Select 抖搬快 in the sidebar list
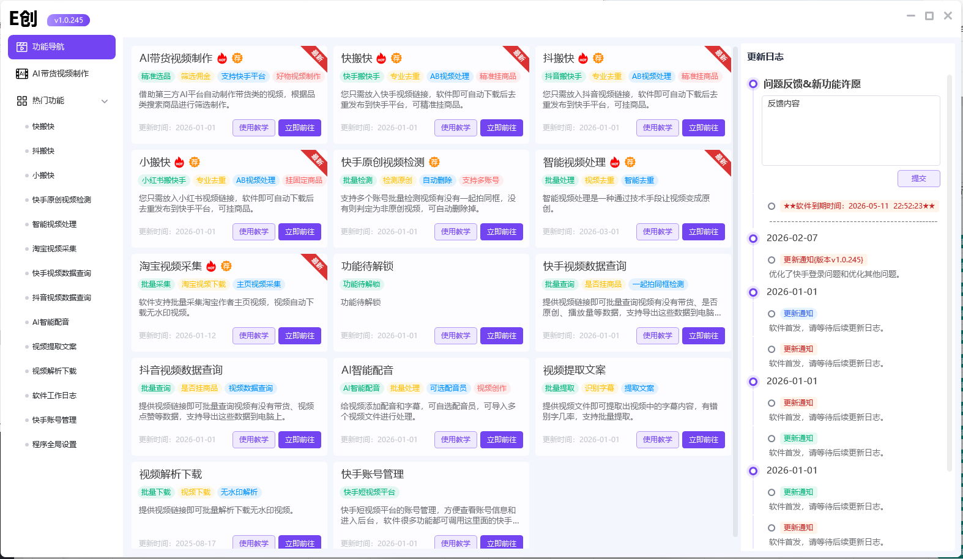The image size is (963, 559). [43, 151]
